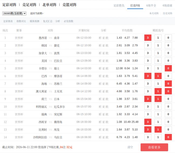175x153 pixels.
Task: Click the red 查看更多 button
Action: tap(154, 147)
